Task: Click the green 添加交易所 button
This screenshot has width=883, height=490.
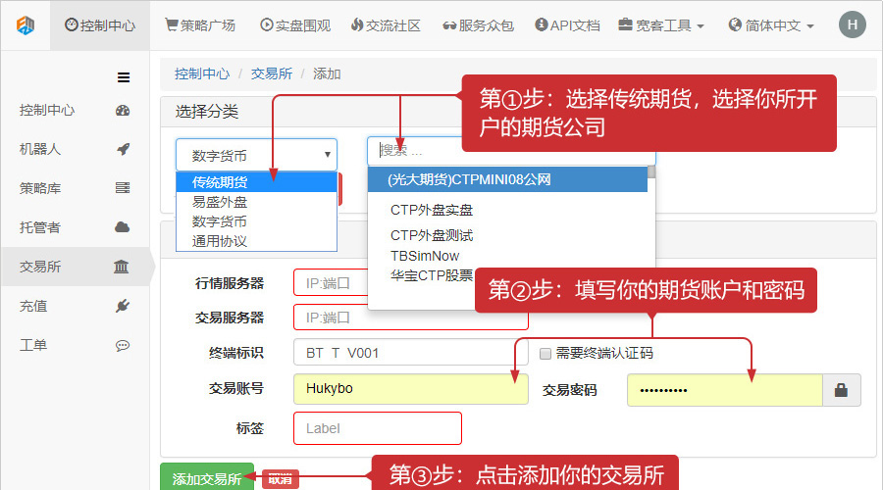Action: 207,478
